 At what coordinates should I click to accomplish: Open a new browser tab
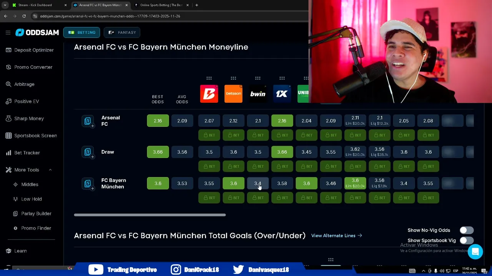coord(197,5)
